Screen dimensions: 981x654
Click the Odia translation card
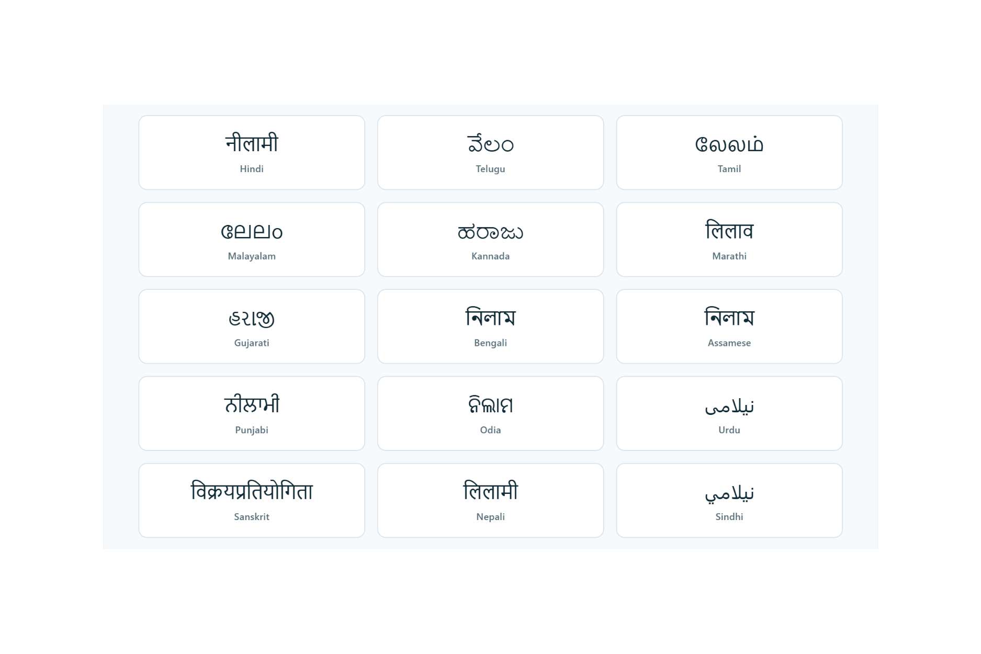click(490, 413)
